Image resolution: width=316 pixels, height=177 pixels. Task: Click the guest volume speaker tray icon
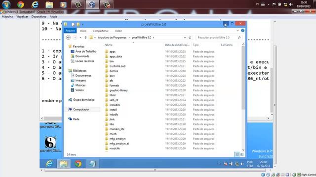pos(242,164)
